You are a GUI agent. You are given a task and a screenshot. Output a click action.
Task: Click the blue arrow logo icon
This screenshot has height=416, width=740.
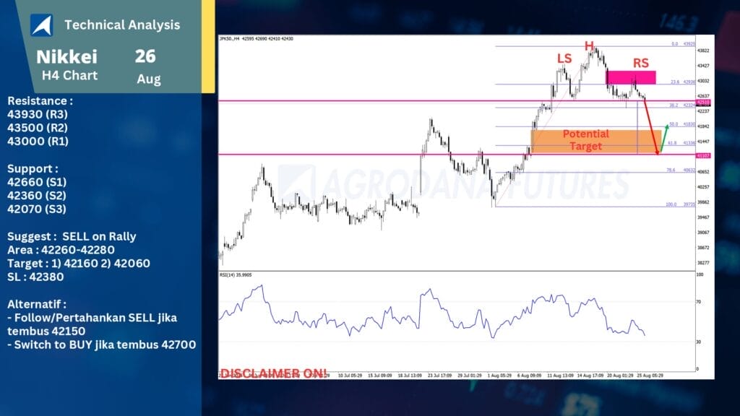[x=41, y=25]
